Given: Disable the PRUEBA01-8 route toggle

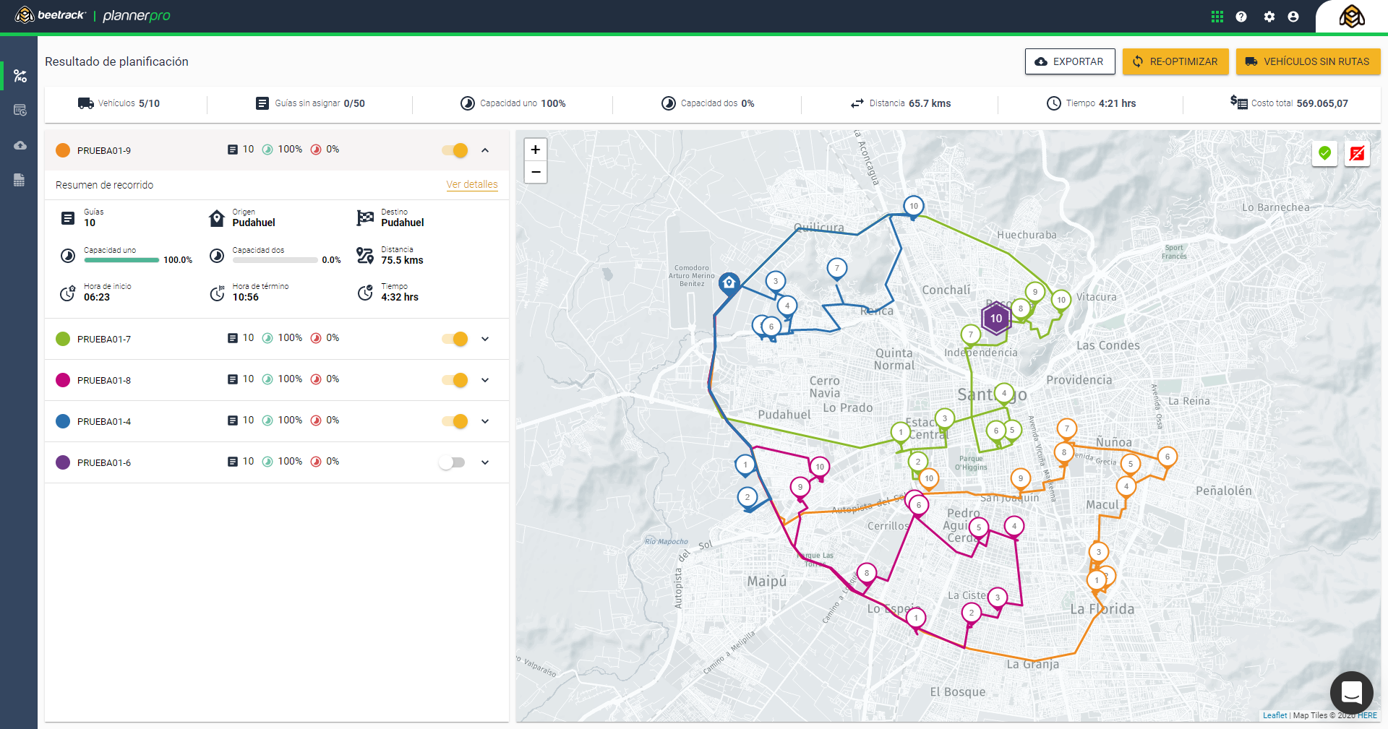Looking at the screenshot, I should coord(455,380).
